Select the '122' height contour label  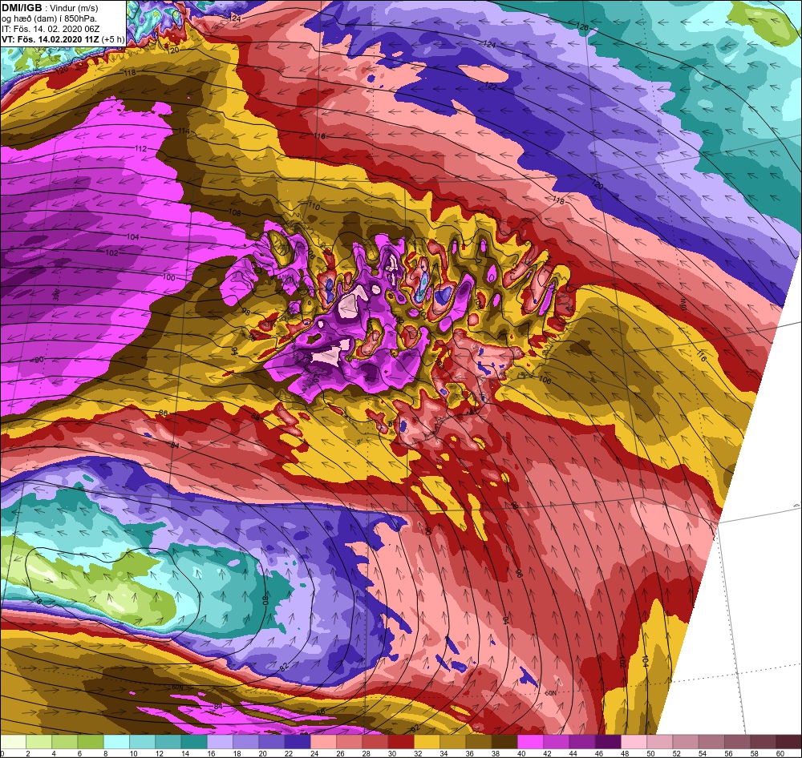pyautogui.click(x=491, y=87)
